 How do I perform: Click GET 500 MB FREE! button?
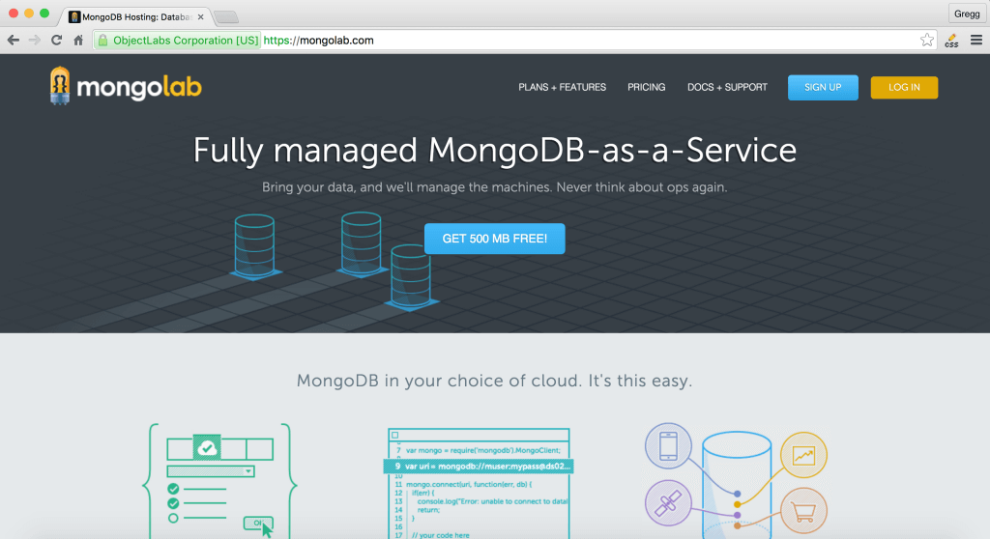tap(494, 239)
